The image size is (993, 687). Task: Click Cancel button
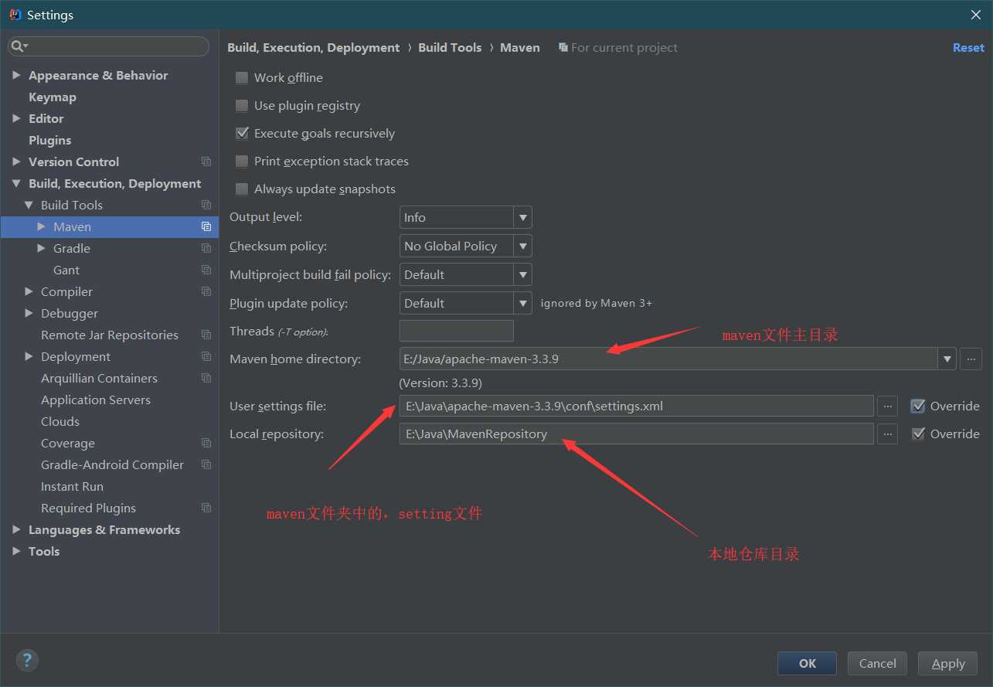877,663
